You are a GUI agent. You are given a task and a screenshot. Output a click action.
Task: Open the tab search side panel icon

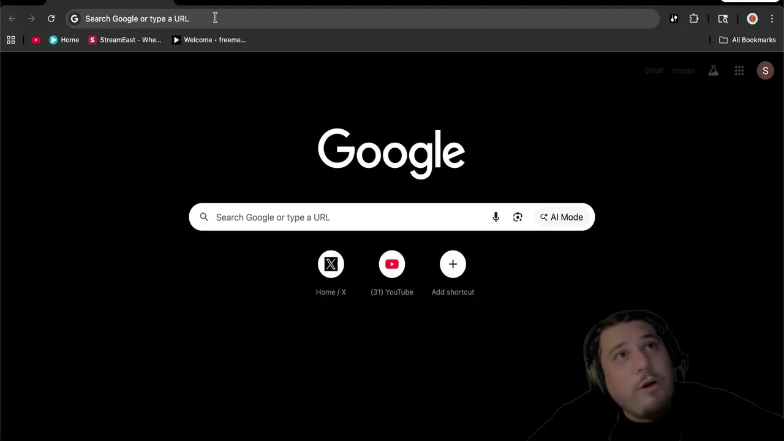(x=723, y=19)
